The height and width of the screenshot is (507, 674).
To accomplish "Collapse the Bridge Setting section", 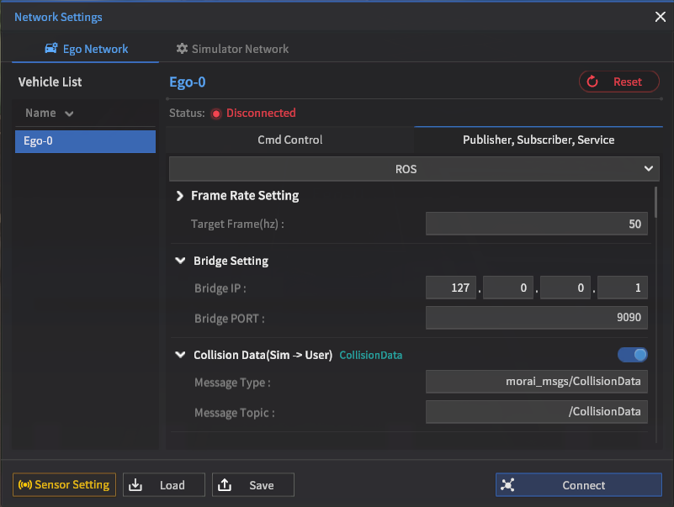I will (180, 261).
